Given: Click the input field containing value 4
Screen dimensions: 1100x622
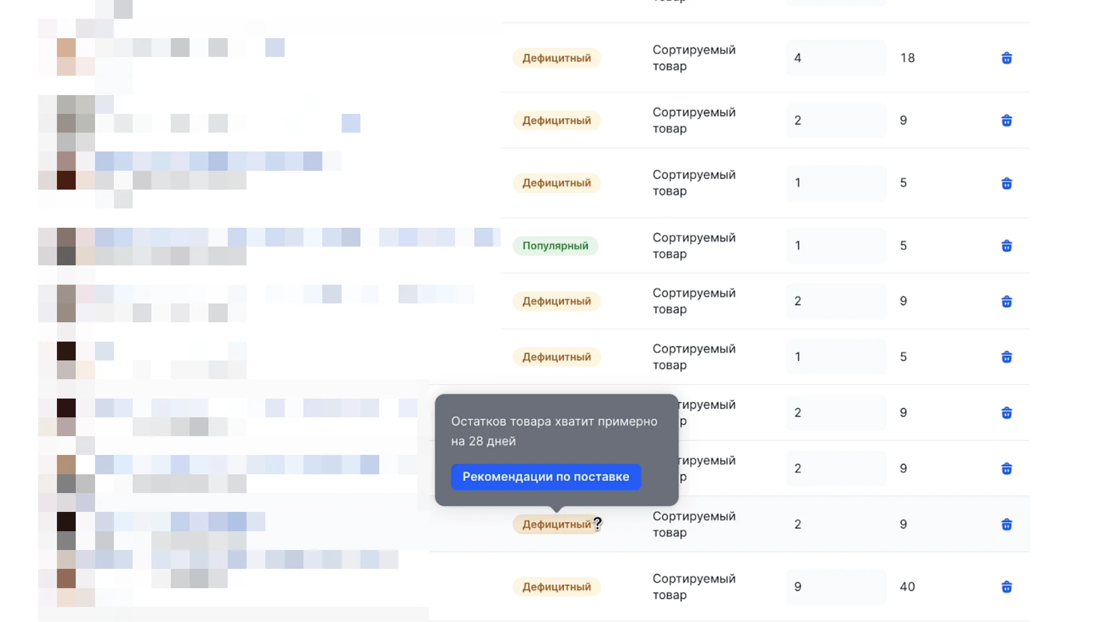Looking at the screenshot, I should 836,58.
